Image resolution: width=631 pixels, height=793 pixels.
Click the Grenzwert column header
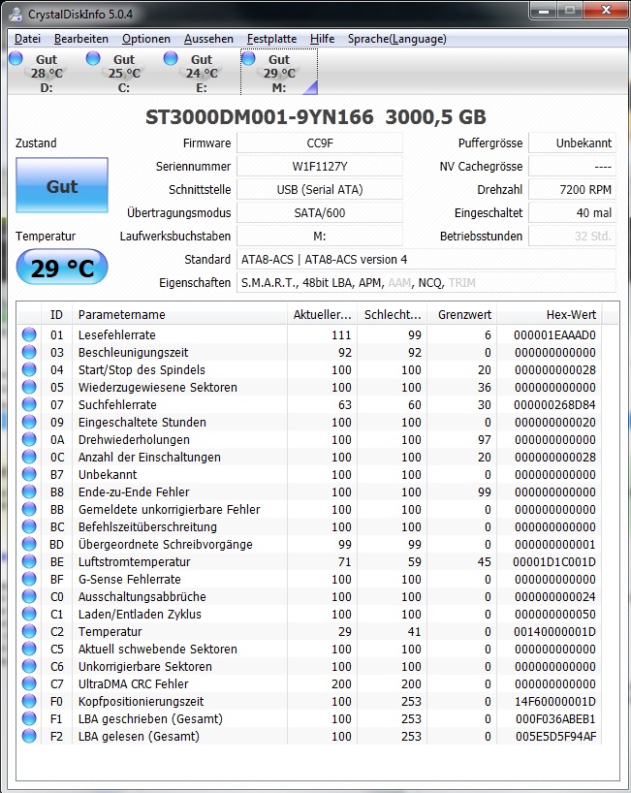[462, 314]
